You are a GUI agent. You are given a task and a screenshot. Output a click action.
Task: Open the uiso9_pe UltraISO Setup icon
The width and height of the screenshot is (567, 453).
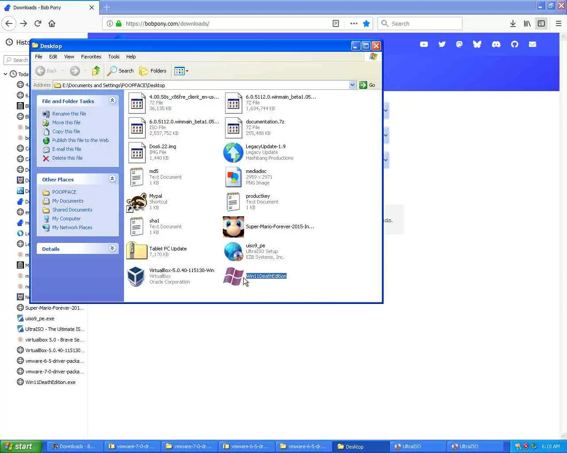(x=233, y=252)
